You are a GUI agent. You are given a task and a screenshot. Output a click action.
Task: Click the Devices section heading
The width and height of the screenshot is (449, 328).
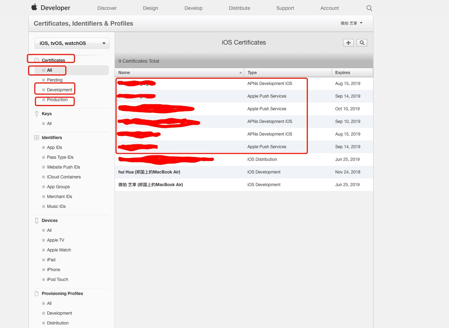click(50, 221)
